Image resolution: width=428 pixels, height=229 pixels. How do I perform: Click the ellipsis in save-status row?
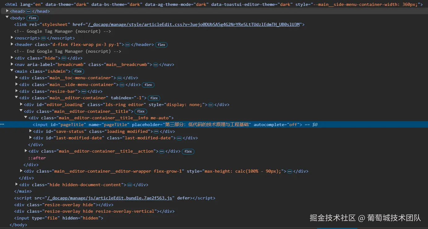[156, 132]
